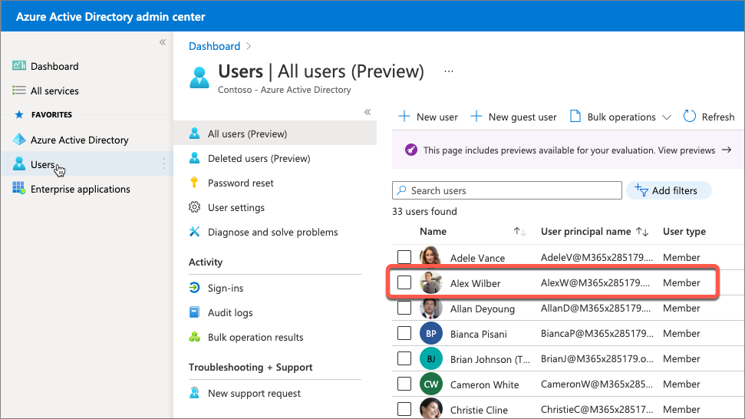Click the Audit logs book icon
The image size is (745, 419).
tap(194, 312)
